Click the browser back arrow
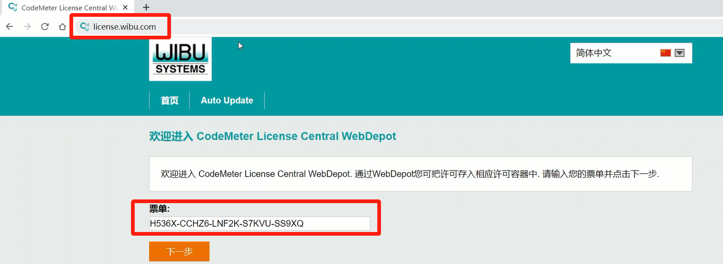 [x=9, y=27]
